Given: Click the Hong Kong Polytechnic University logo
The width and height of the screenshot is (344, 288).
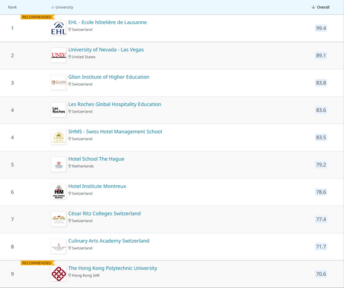Looking at the screenshot, I should pyautogui.click(x=58, y=274).
